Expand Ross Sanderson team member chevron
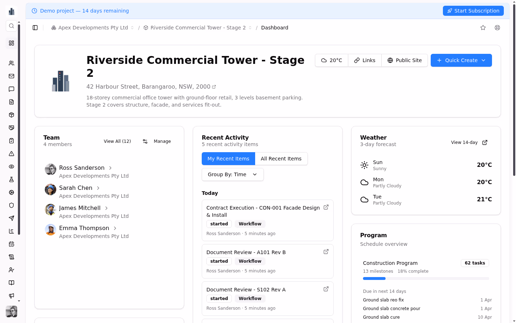The width and height of the screenshot is (516, 323). point(110,168)
